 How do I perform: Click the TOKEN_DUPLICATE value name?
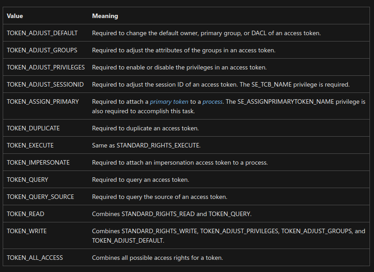pyautogui.click(x=33, y=128)
